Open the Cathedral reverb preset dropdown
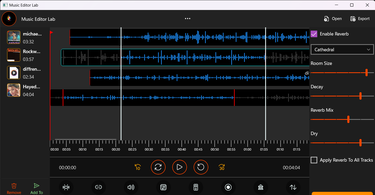This screenshot has height=195, width=375. [342, 49]
